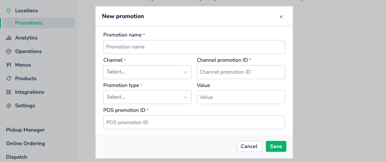Click the Channel dropdown chevron arrow

click(186, 72)
